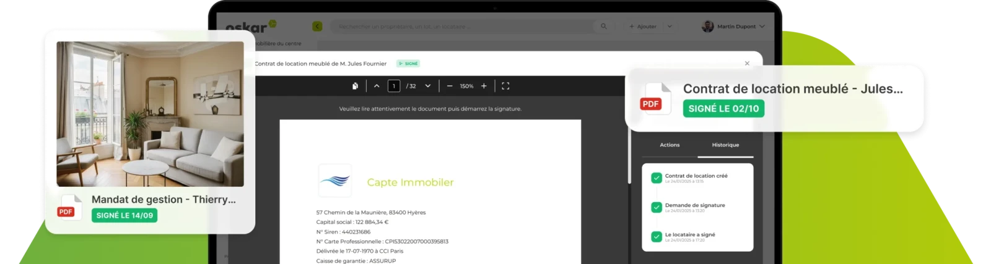Click the search magnifier icon

pyautogui.click(x=604, y=26)
